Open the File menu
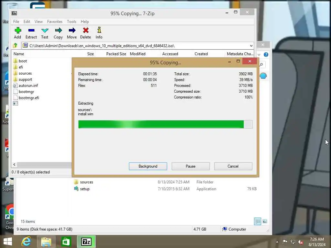 [x=16, y=22]
